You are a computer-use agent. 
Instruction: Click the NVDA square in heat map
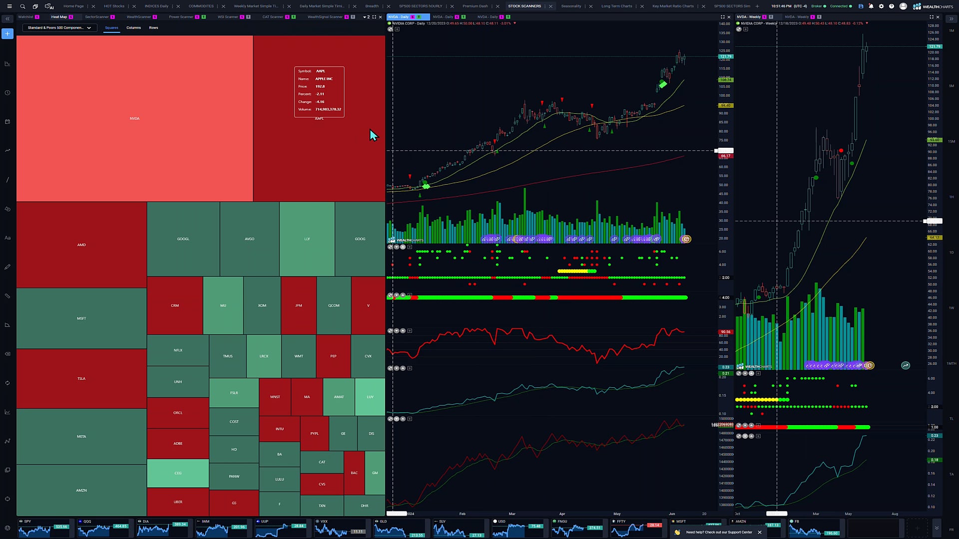[x=134, y=119]
